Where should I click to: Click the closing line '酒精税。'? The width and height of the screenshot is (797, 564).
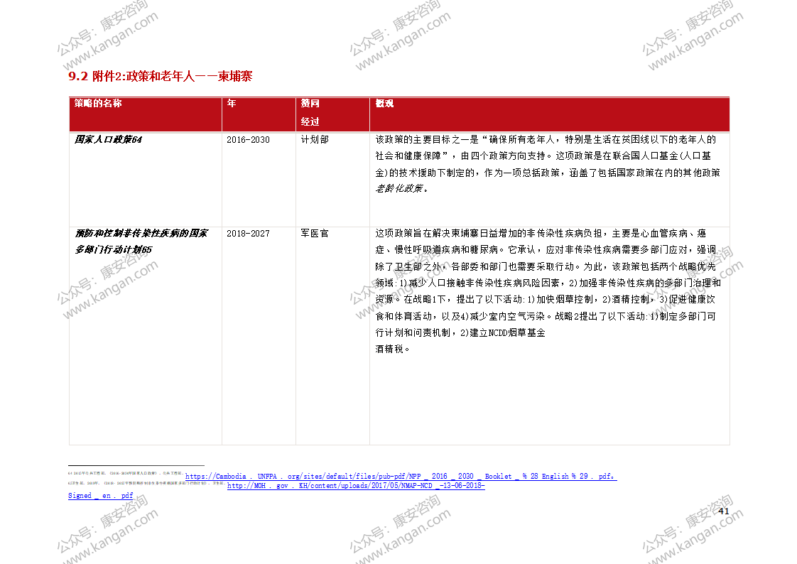(392, 349)
